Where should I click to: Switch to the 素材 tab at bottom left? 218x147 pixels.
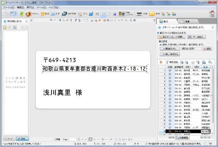pyautogui.click(x=22, y=139)
